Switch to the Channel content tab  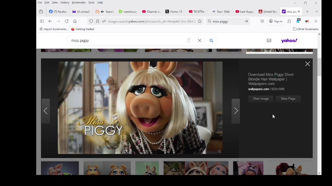(x=151, y=12)
